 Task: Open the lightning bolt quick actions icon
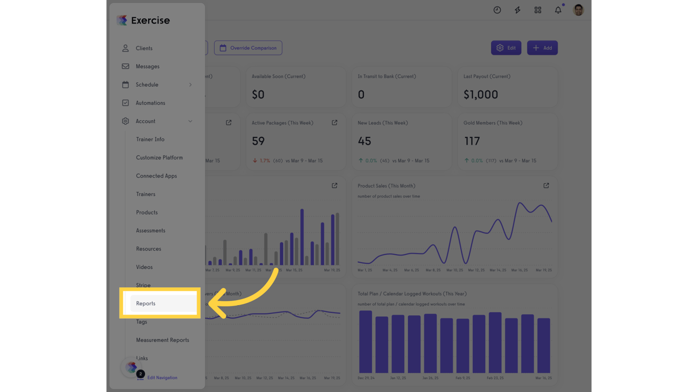pos(518,10)
